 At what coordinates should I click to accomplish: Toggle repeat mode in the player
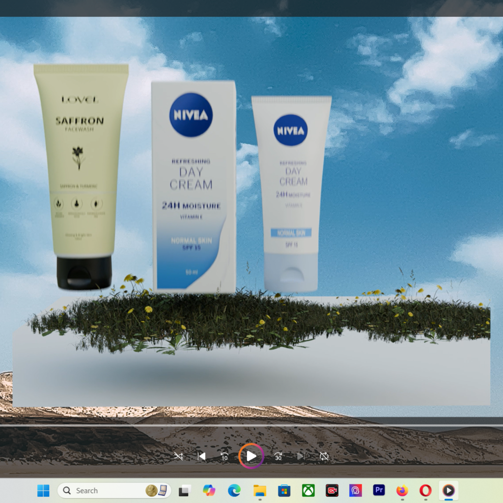coord(324,456)
